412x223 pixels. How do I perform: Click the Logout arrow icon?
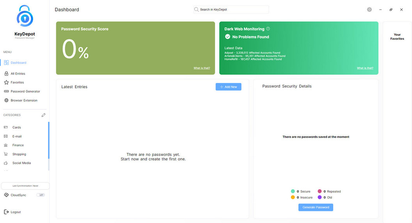[6, 212]
